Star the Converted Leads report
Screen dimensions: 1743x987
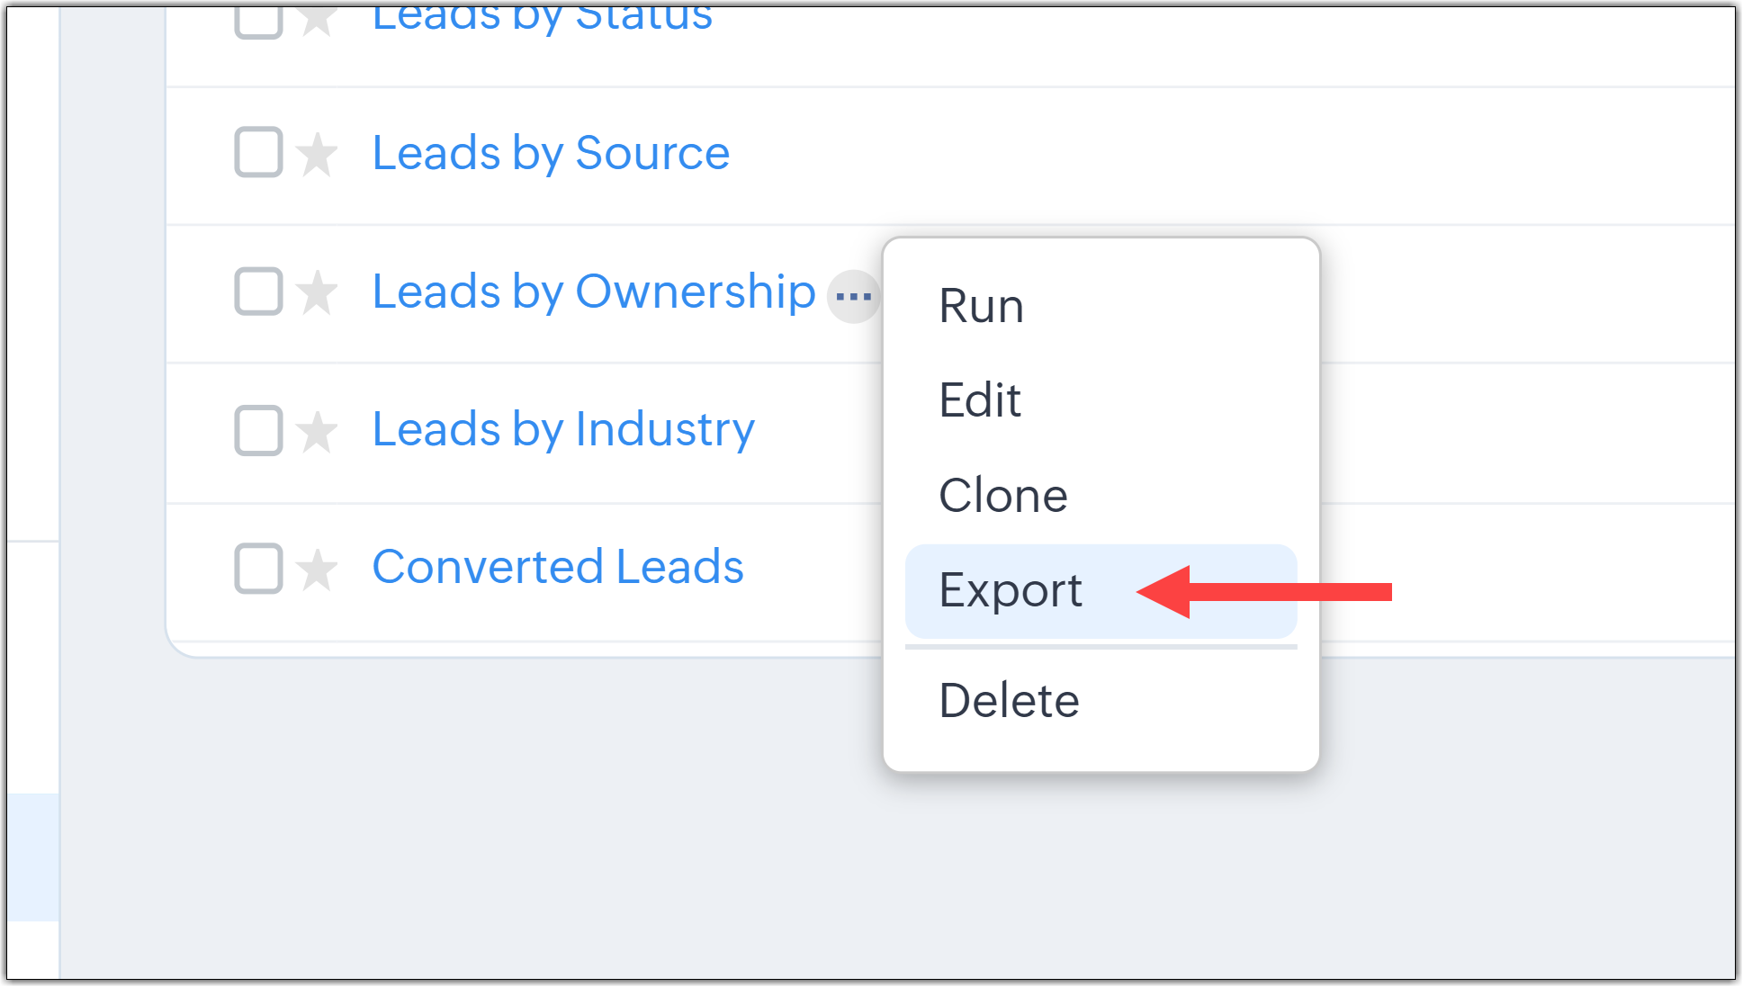coord(317,570)
